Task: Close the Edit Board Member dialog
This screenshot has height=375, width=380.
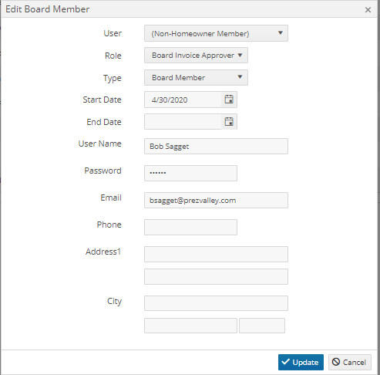Action: (x=368, y=10)
